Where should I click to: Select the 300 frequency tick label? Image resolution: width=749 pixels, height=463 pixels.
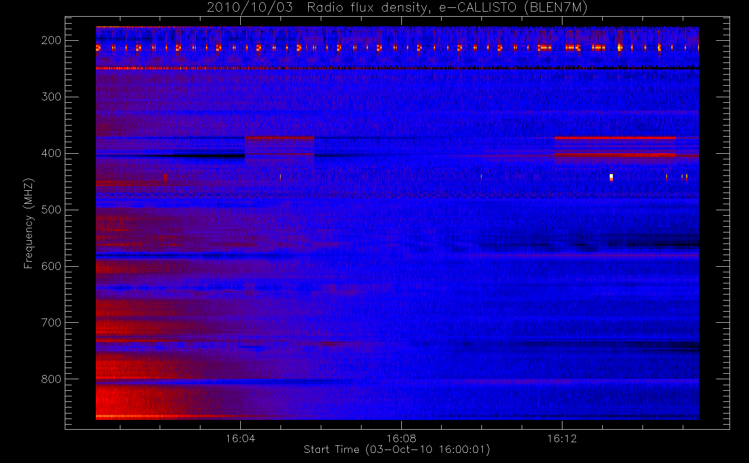(x=51, y=97)
